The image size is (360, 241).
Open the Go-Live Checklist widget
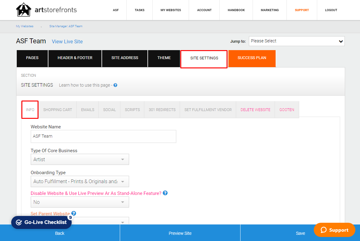click(x=42, y=222)
